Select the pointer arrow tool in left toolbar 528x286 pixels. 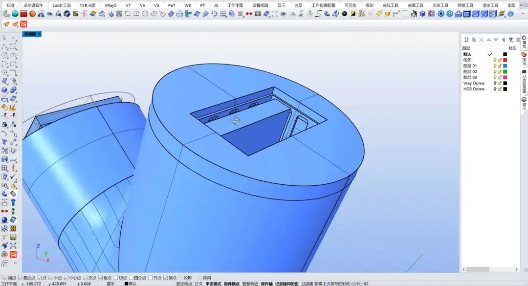point(4,38)
